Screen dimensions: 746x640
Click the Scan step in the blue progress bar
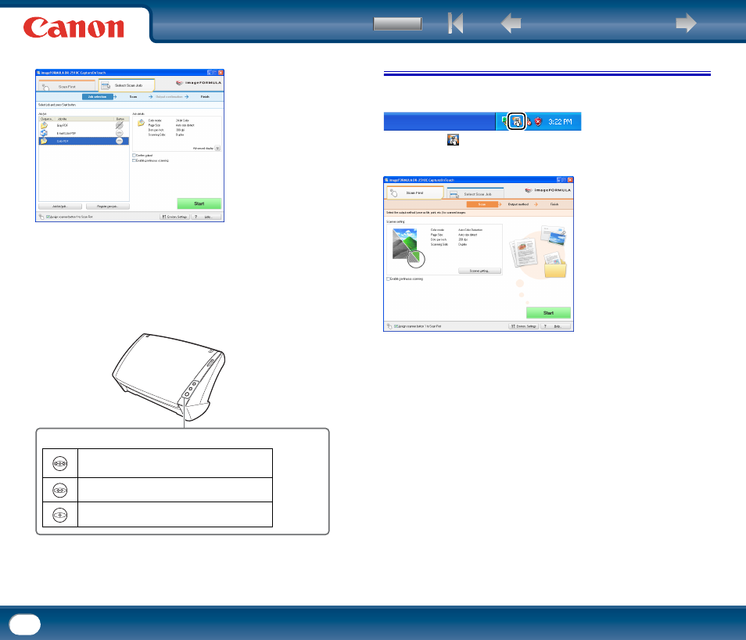[133, 97]
